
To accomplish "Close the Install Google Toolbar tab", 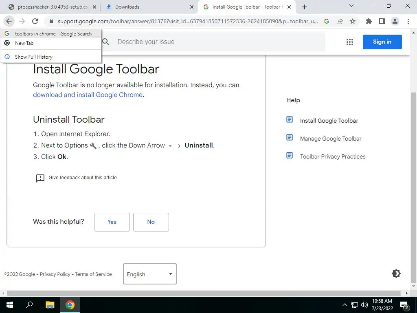I will 289,7.
